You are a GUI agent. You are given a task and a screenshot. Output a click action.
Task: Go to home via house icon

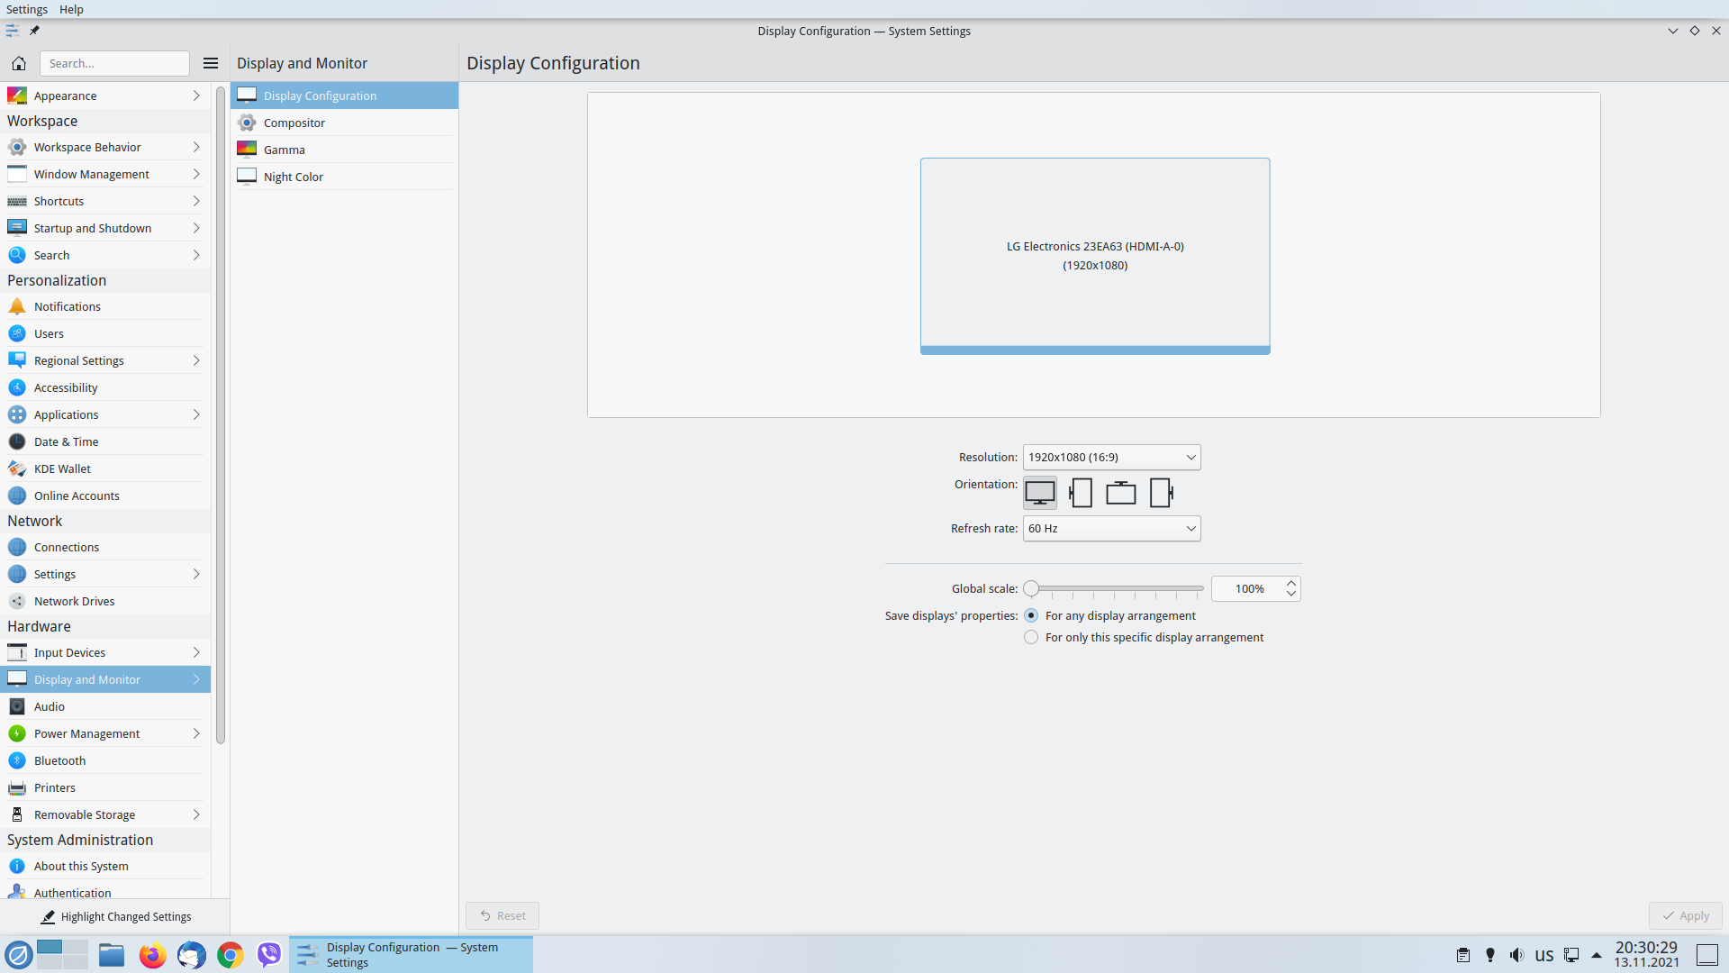[19, 63]
